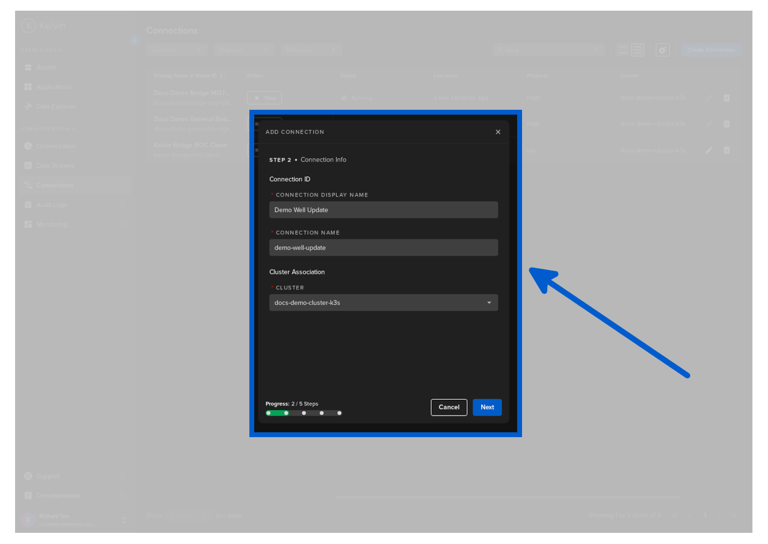The width and height of the screenshot is (768, 544).
Task: Open table settings gear icon
Action: coord(662,50)
